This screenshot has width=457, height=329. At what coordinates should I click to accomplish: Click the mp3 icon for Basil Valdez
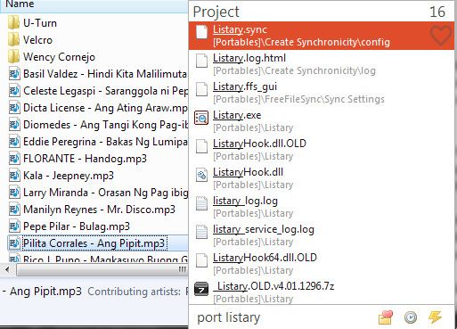tap(14, 74)
